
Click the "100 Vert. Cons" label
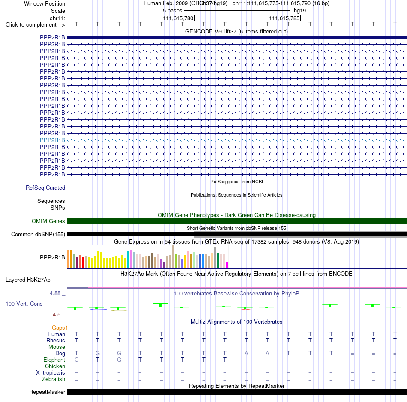coord(24,304)
